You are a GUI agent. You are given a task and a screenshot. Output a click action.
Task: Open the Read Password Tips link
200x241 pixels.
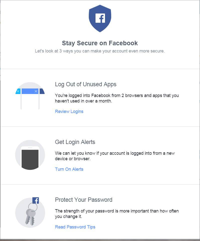[75, 227]
